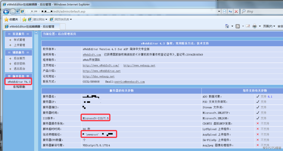Screen dimensions: 283x151
Task: Click the 服务器的有关参数 table header
Action: coord(122,91)
